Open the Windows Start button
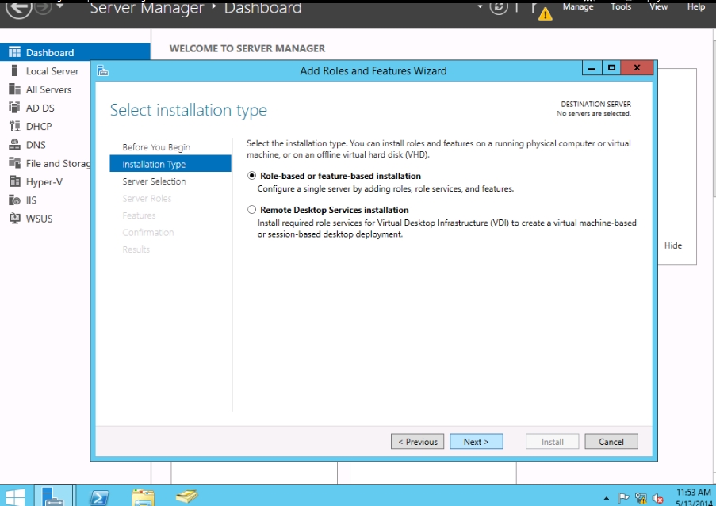 (15, 496)
